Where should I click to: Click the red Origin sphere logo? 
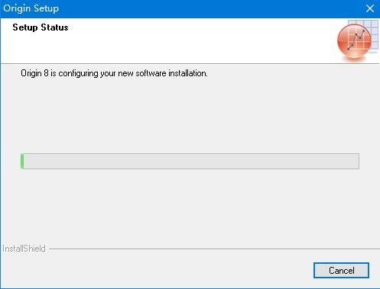(354, 41)
